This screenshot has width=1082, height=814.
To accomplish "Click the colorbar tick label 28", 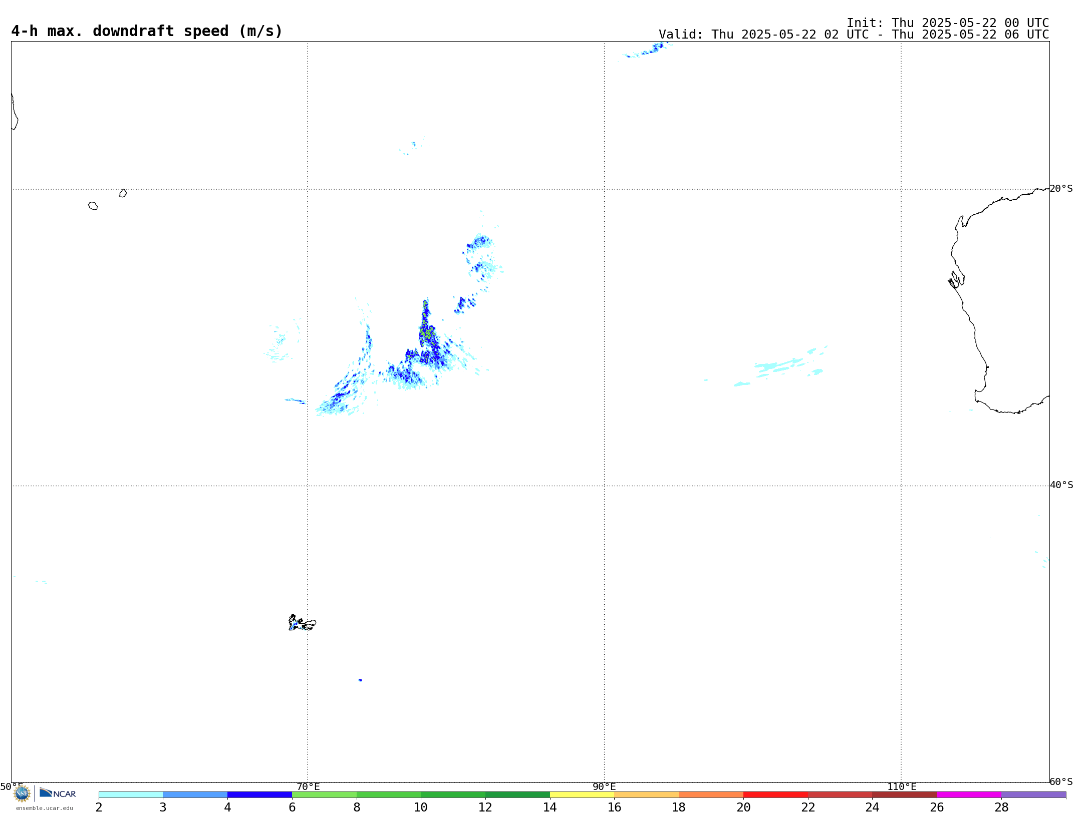I will pyautogui.click(x=1001, y=807).
